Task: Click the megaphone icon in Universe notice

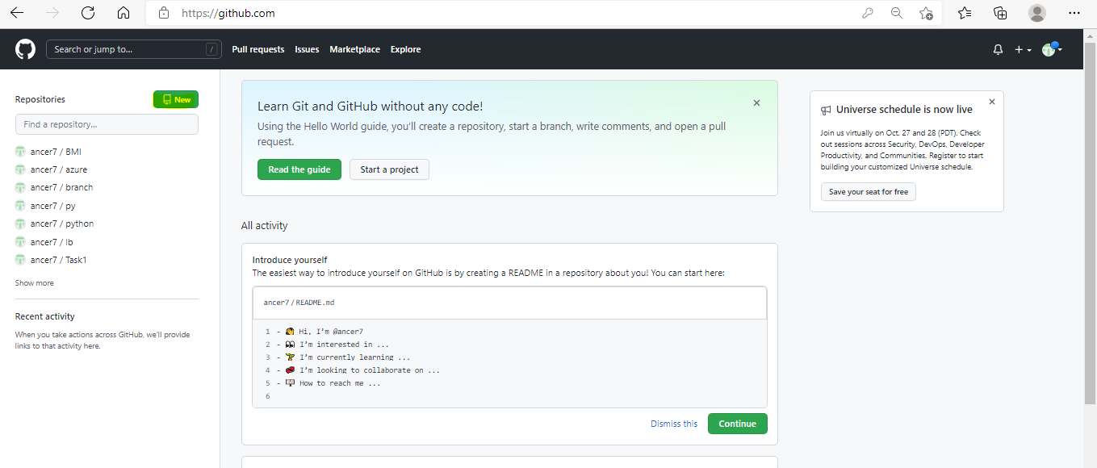Action: click(x=826, y=110)
